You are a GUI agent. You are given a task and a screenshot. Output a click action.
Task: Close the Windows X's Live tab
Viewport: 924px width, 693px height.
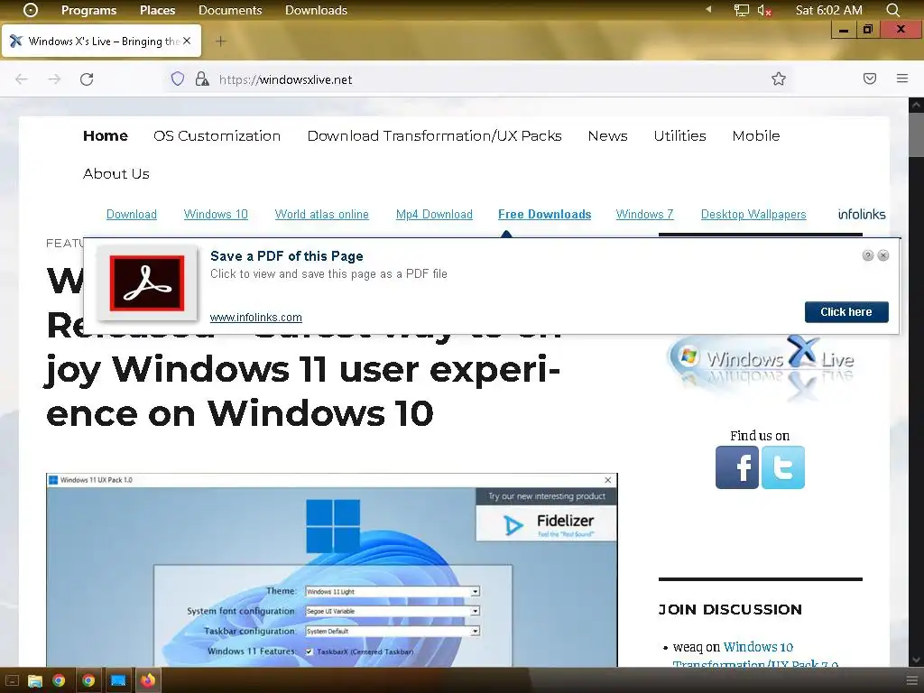click(187, 41)
